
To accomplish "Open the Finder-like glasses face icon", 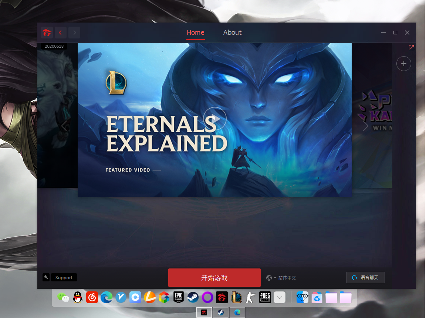I will click(x=302, y=297).
